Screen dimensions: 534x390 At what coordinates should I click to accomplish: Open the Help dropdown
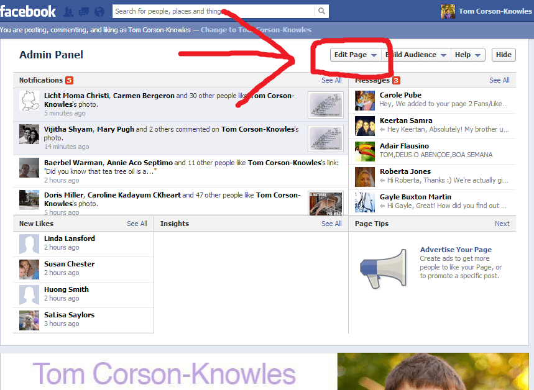pos(467,55)
